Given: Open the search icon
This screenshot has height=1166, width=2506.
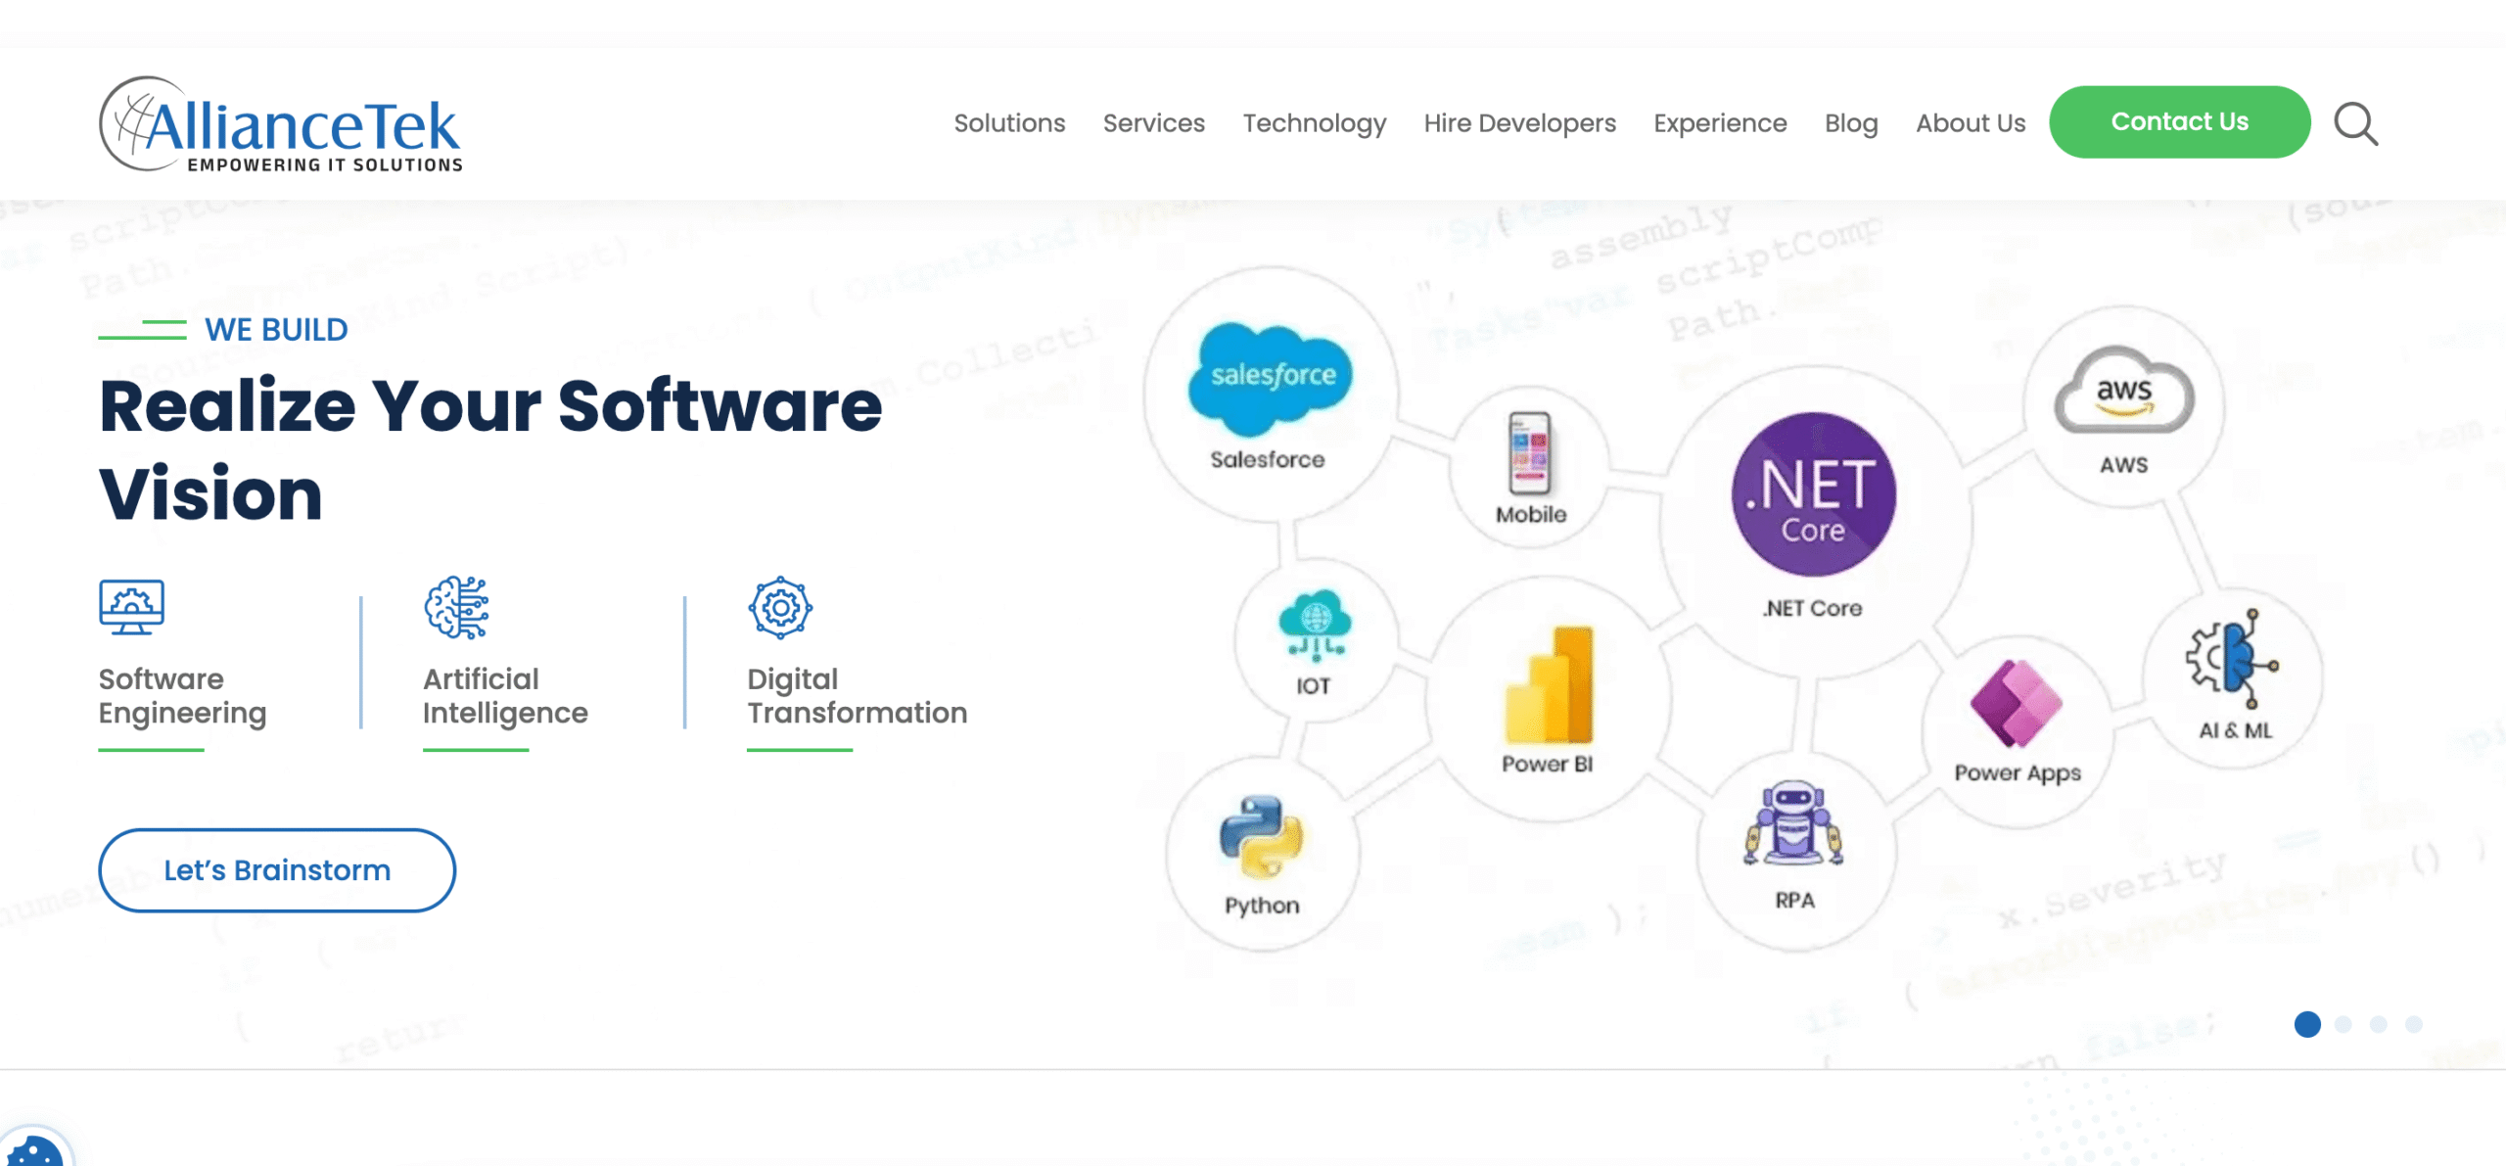Looking at the screenshot, I should 2356,123.
